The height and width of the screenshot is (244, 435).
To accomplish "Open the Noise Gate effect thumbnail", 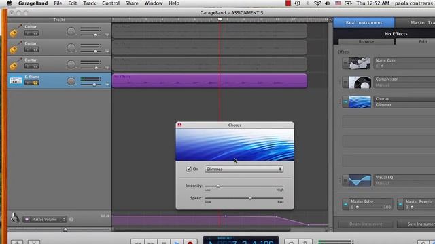I will point(360,63).
